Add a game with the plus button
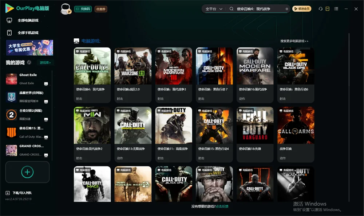The image size is (364, 216). (27, 172)
